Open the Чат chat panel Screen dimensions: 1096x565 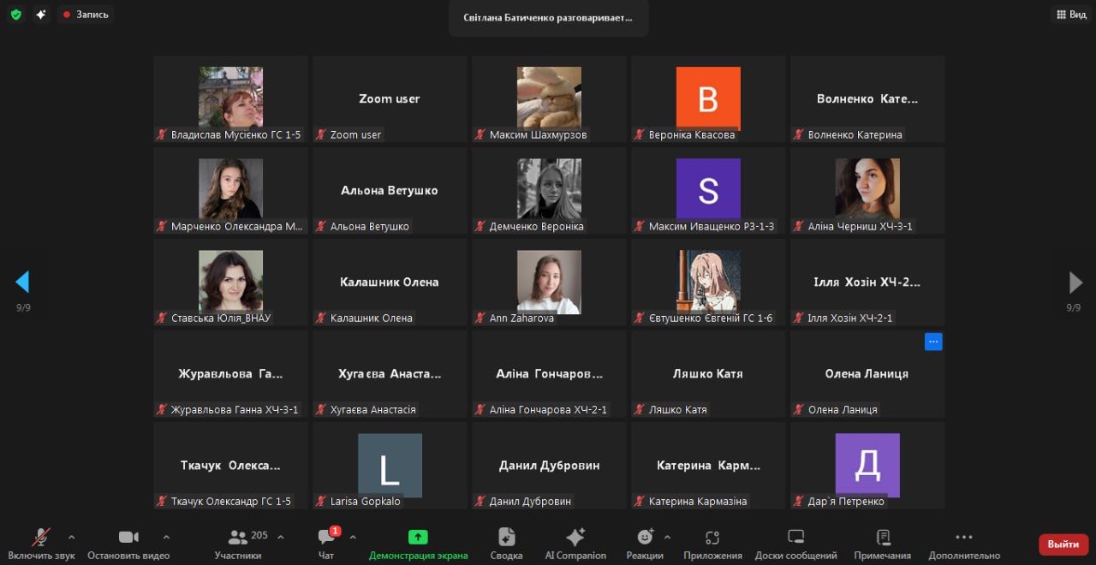326,544
